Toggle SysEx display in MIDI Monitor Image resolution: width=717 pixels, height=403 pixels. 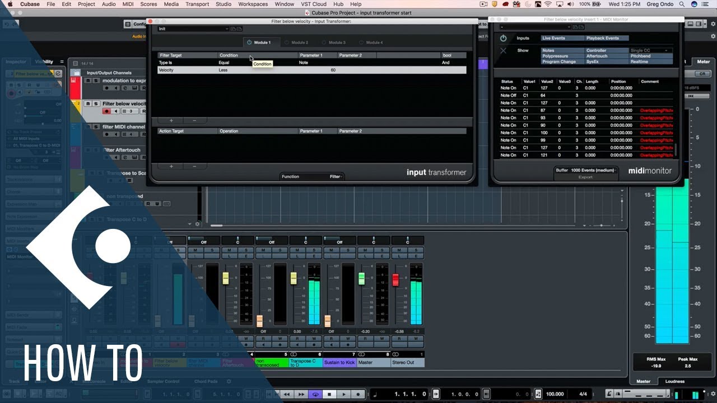607,62
